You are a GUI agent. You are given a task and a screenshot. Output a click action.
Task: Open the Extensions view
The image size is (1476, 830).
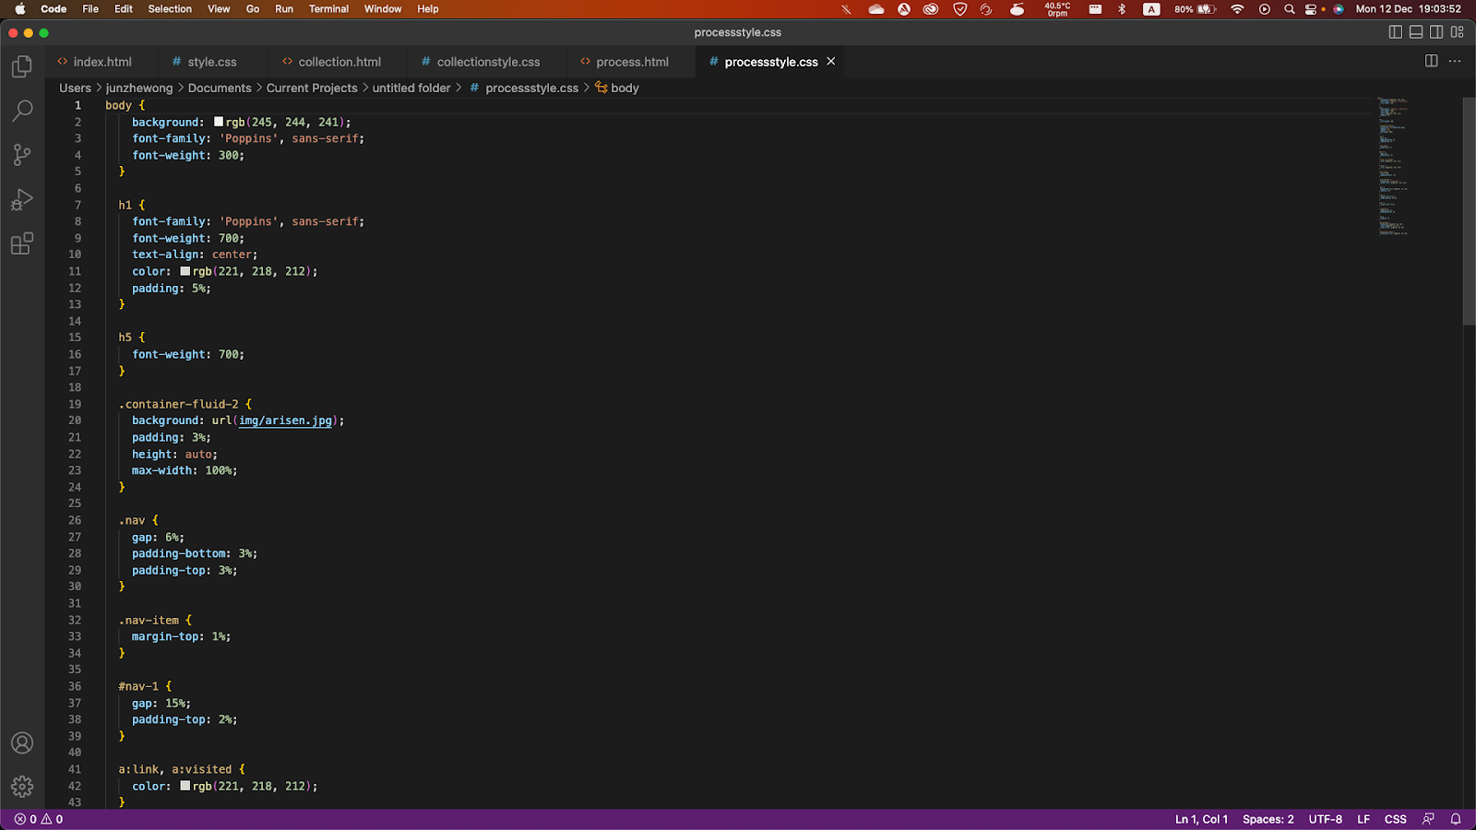(x=22, y=243)
